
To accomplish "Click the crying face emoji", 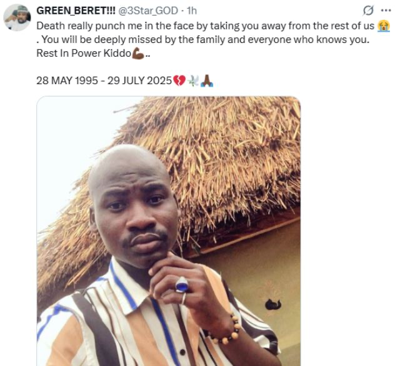I will click(384, 26).
